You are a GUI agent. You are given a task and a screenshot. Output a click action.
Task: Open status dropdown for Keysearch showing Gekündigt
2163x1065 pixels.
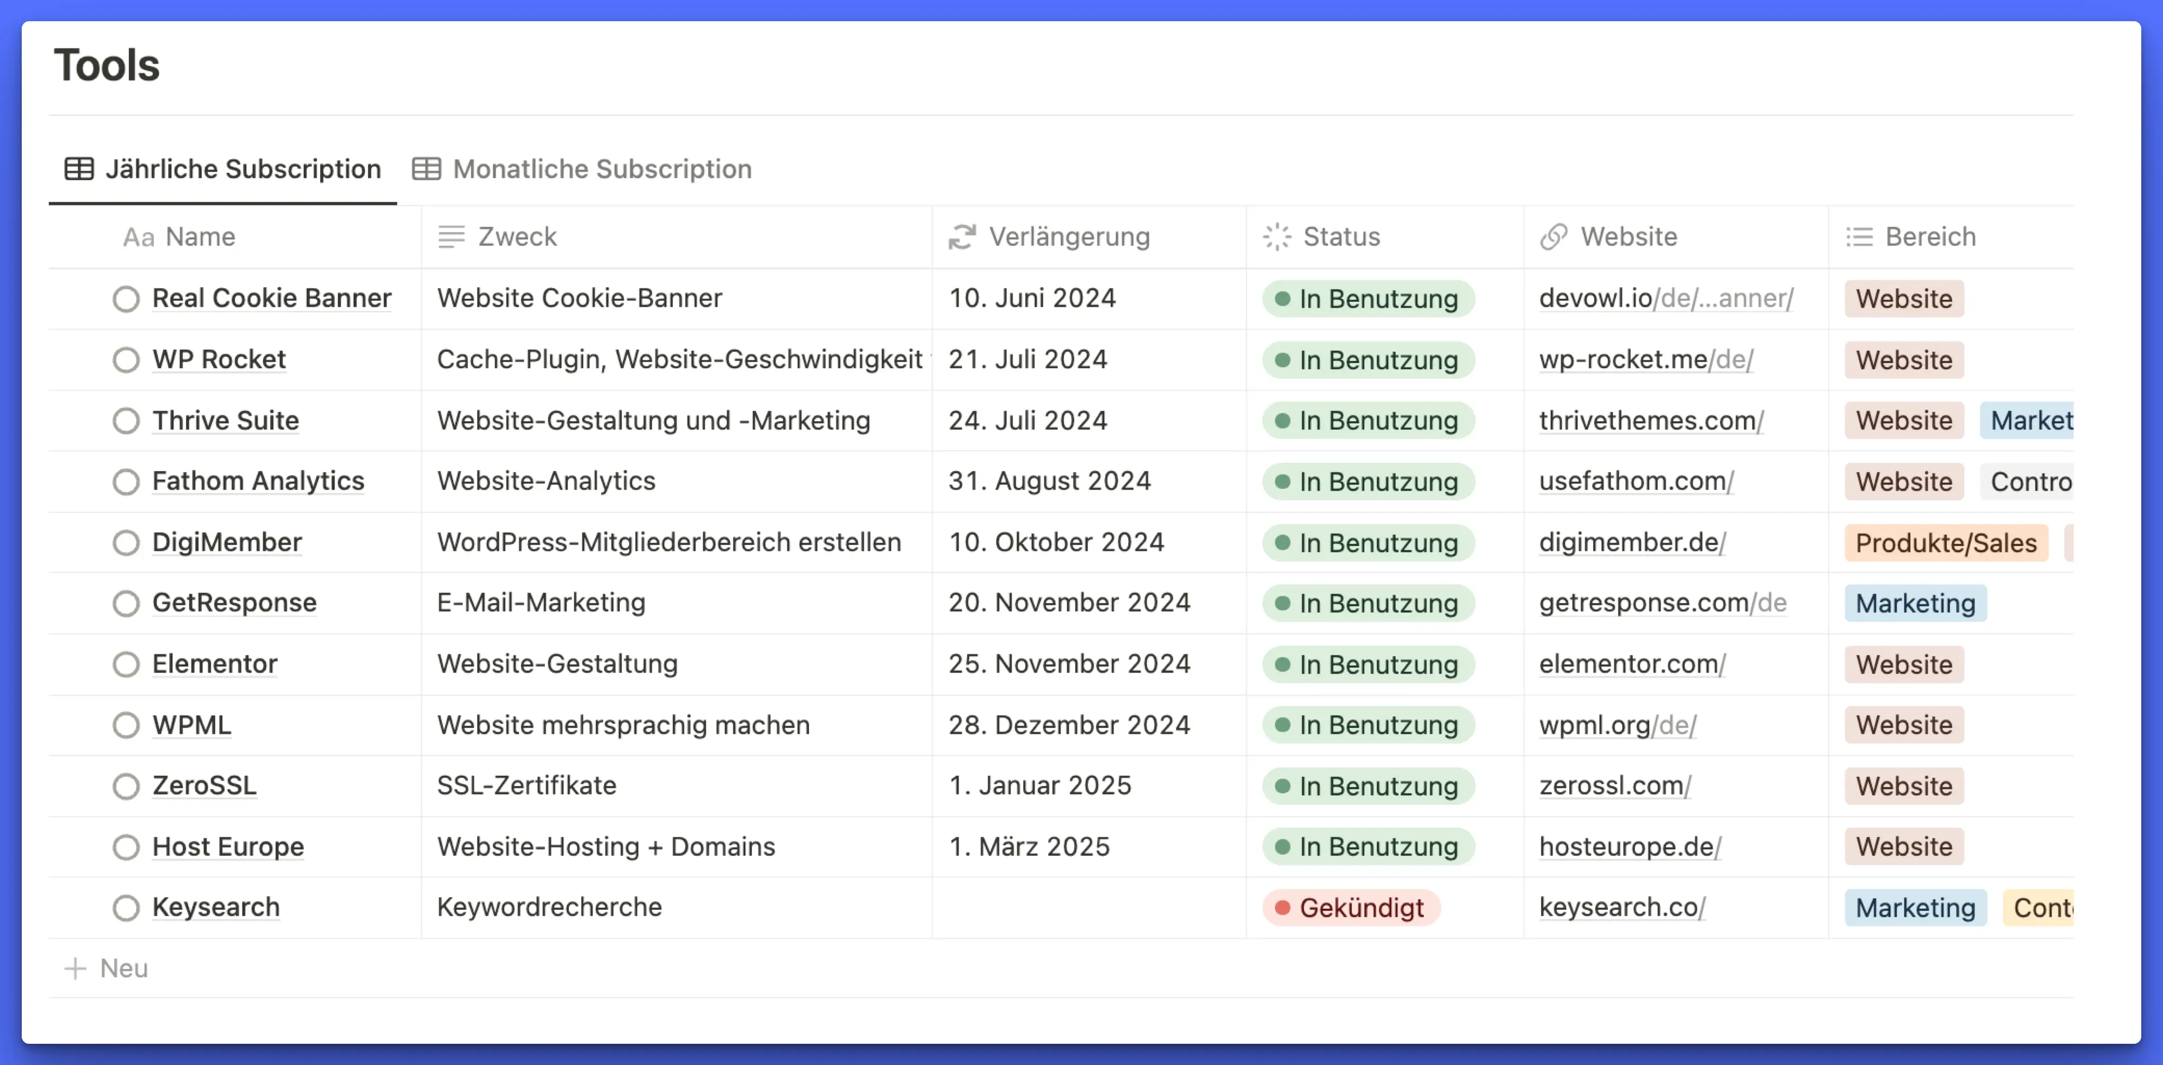tap(1351, 908)
